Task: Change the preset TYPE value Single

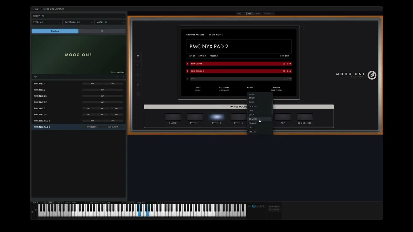Action: 198,90
